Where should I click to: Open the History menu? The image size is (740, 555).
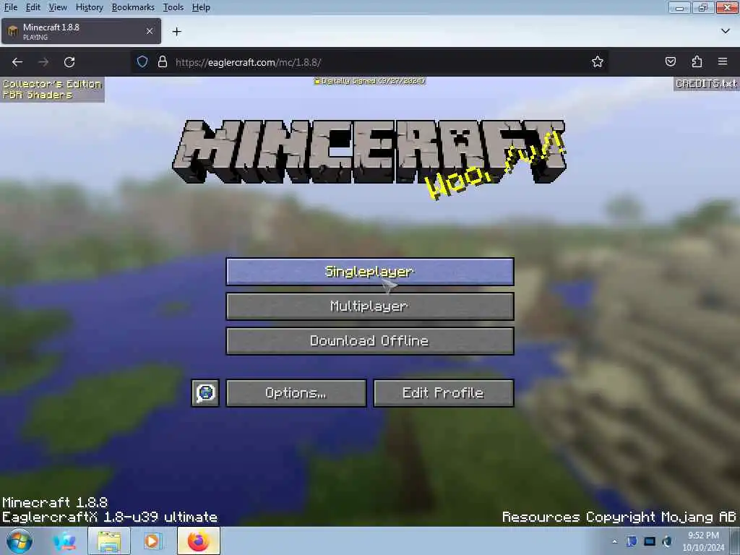click(x=89, y=7)
